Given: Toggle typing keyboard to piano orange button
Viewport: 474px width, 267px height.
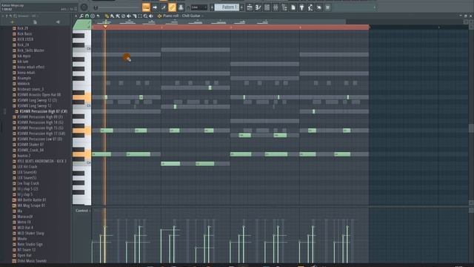Looking at the screenshot, I should pos(146,7).
